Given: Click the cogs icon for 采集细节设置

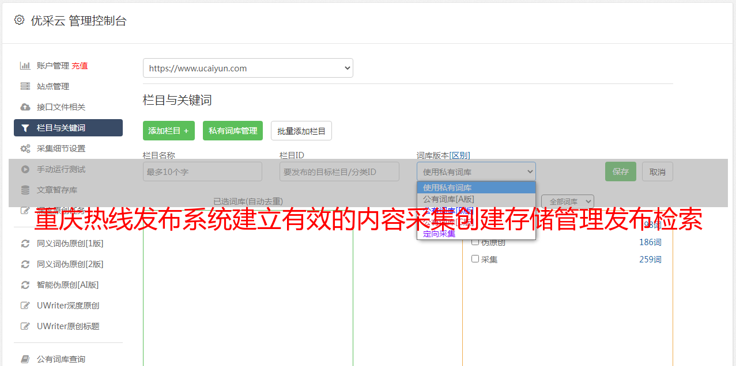Looking at the screenshot, I should [25, 148].
